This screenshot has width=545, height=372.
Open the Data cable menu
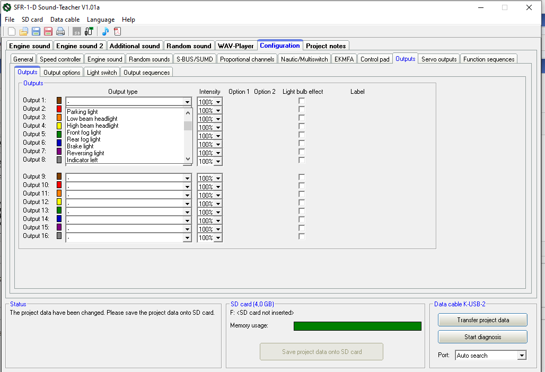tap(65, 20)
